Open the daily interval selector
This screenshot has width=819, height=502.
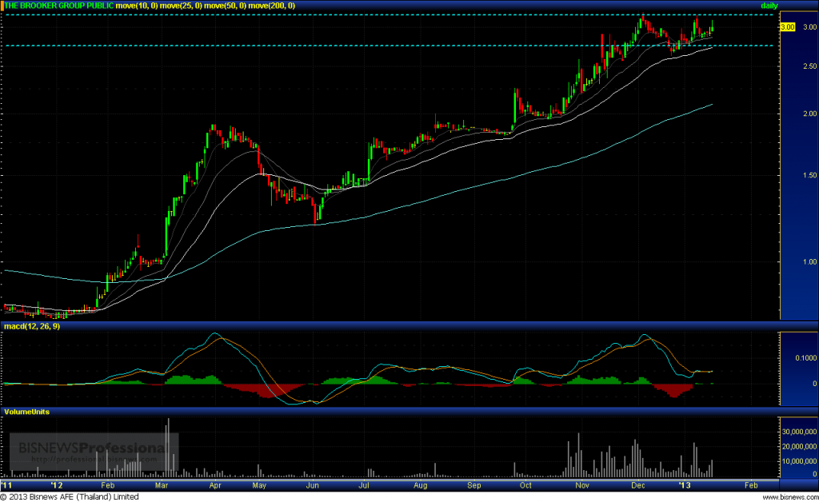click(769, 6)
